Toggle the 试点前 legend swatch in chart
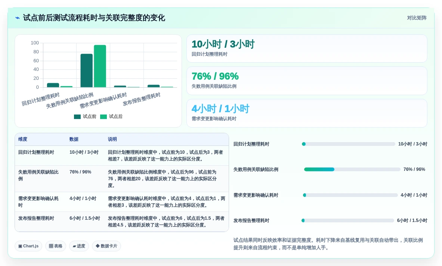The image size is (442, 266). 77,116
